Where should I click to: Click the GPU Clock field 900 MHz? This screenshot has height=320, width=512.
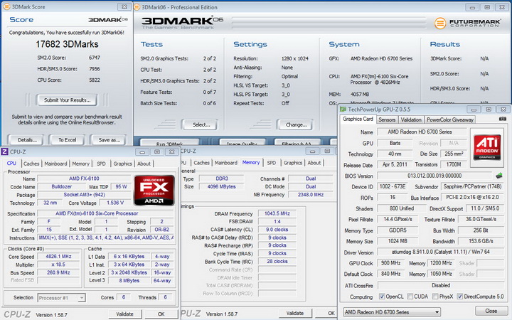(x=390, y=263)
